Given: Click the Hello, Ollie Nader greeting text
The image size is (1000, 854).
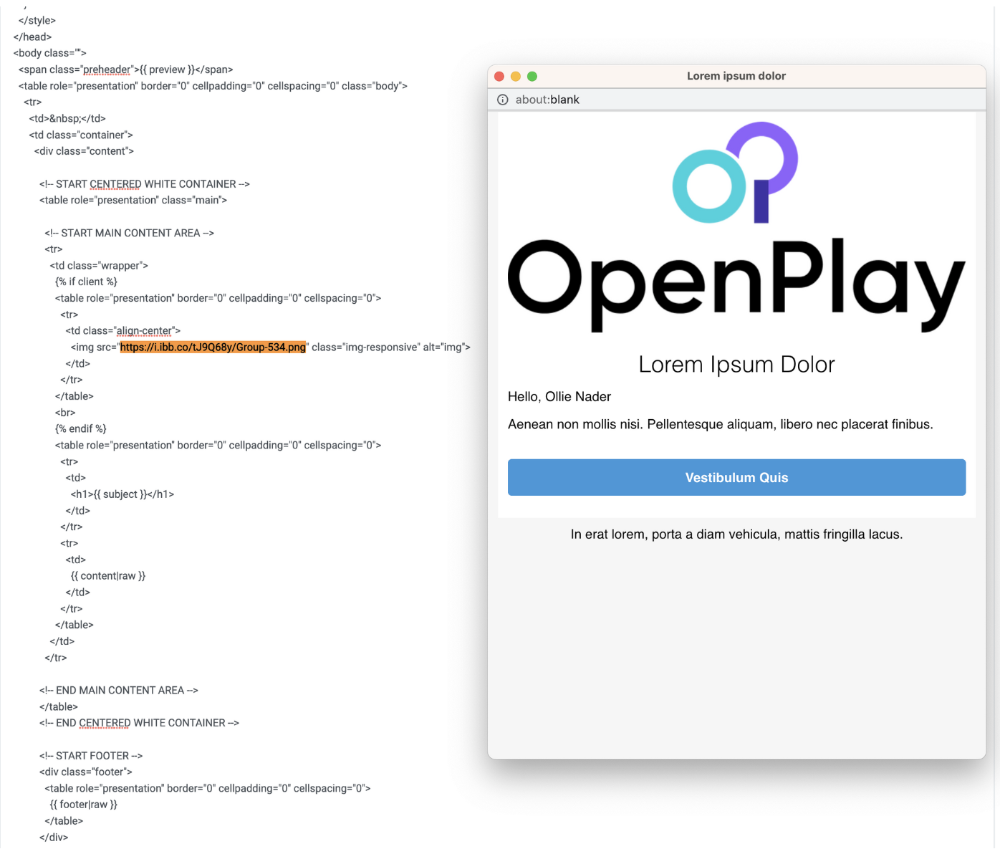Looking at the screenshot, I should 559,397.
